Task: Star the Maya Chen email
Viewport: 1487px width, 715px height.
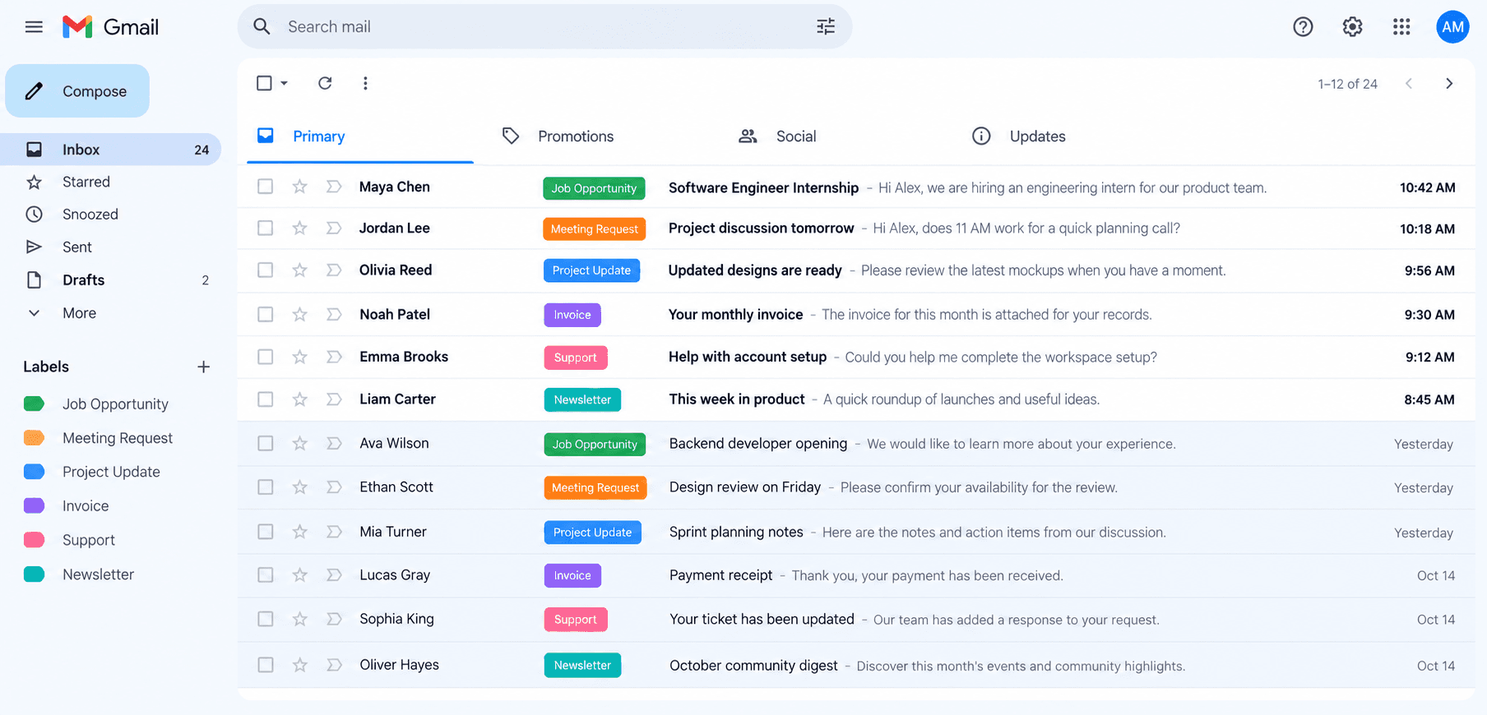Action: pyautogui.click(x=299, y=187)
